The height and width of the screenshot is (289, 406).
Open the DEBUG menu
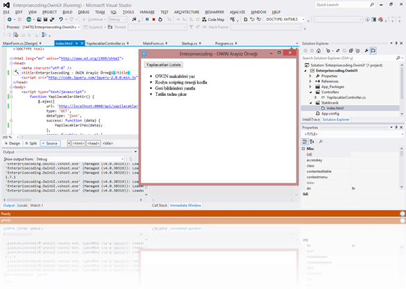[x=84, y=13]
